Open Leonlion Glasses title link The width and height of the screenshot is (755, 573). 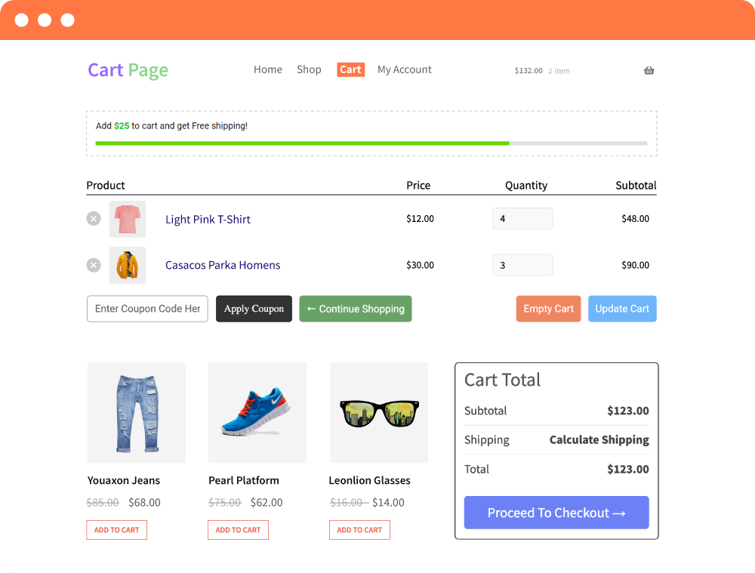(369, 480)
